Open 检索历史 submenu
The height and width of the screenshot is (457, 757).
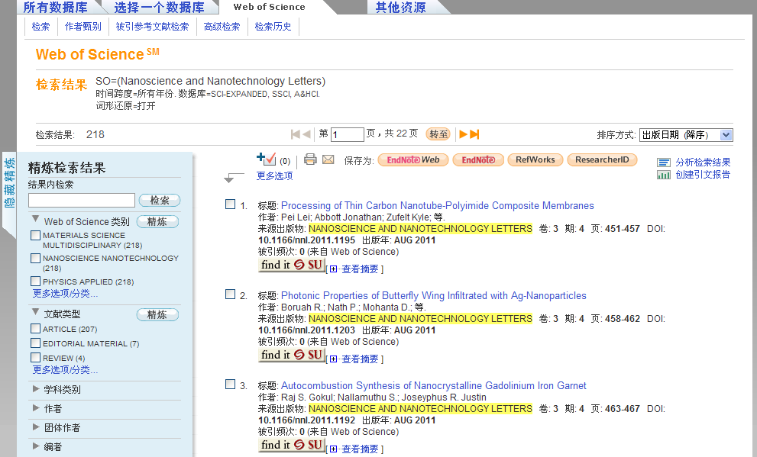point(273,27)
